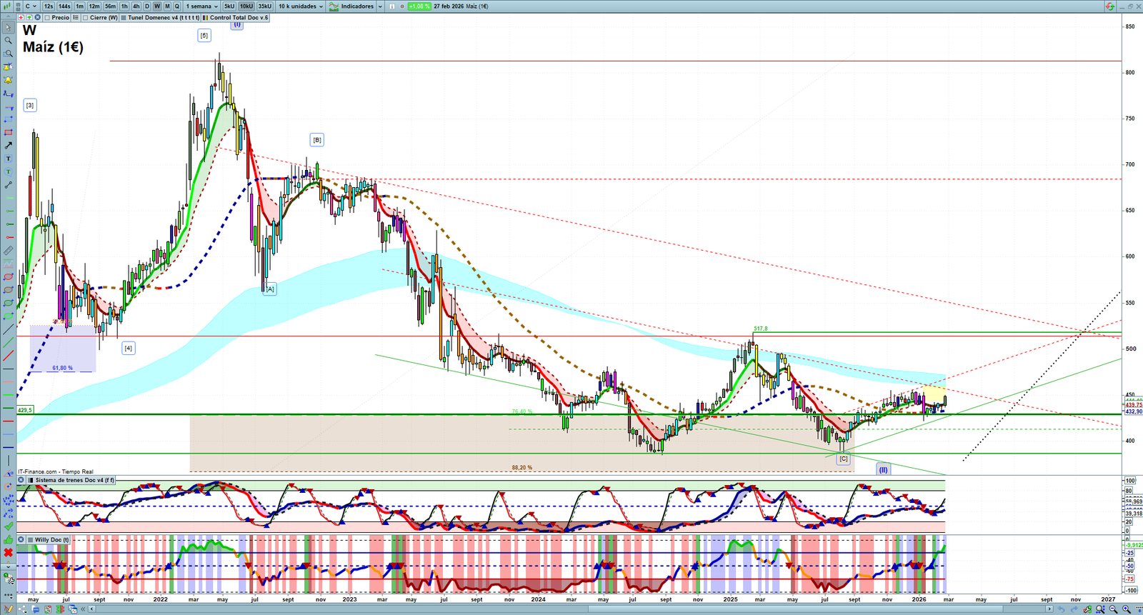This screenshot has height=615, width=1143.
Task: Pick the arrow drawing tool
Action: [x=8, y=146]
